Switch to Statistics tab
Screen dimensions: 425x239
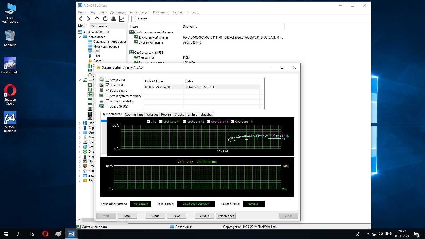point(206,114)
